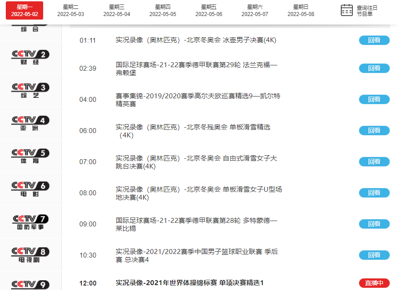This screenshot has height=290, width=400.
Task: Select the 10:30 time entry
Action: 88,255
